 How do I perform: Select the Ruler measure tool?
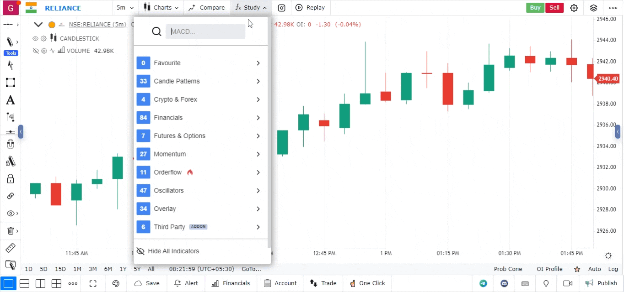[10, 248]
